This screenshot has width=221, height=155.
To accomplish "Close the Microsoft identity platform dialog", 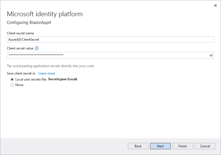I will pos(215,5).
